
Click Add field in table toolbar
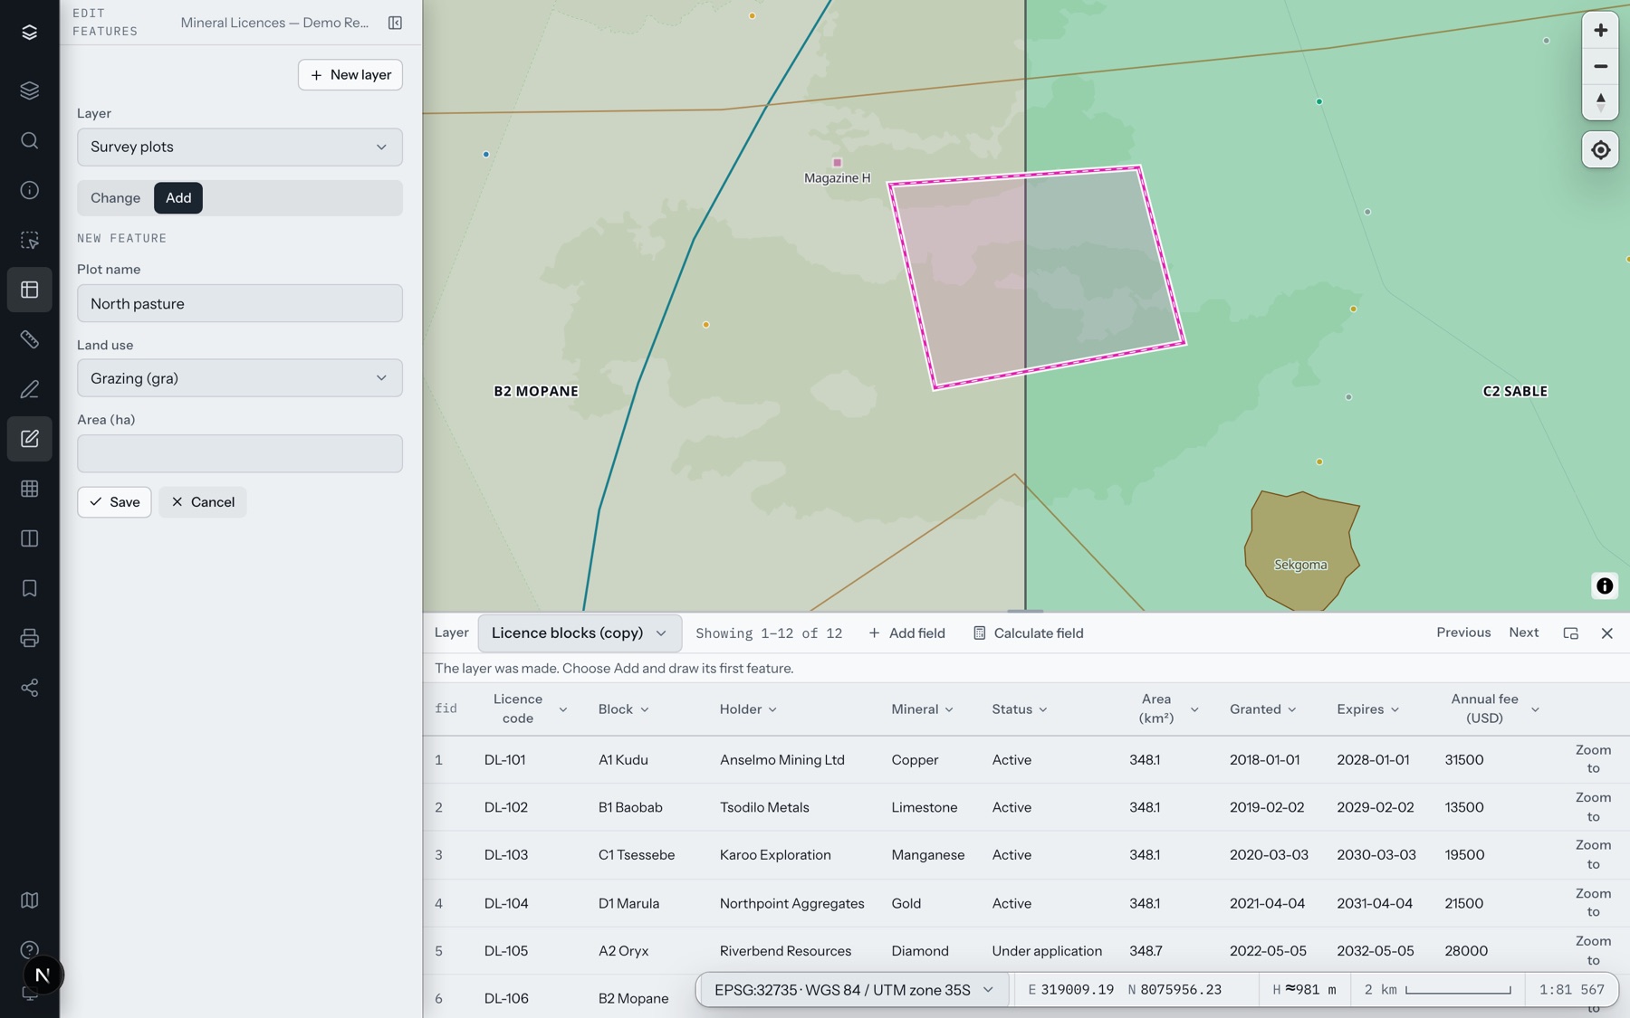tap(906, 633)
